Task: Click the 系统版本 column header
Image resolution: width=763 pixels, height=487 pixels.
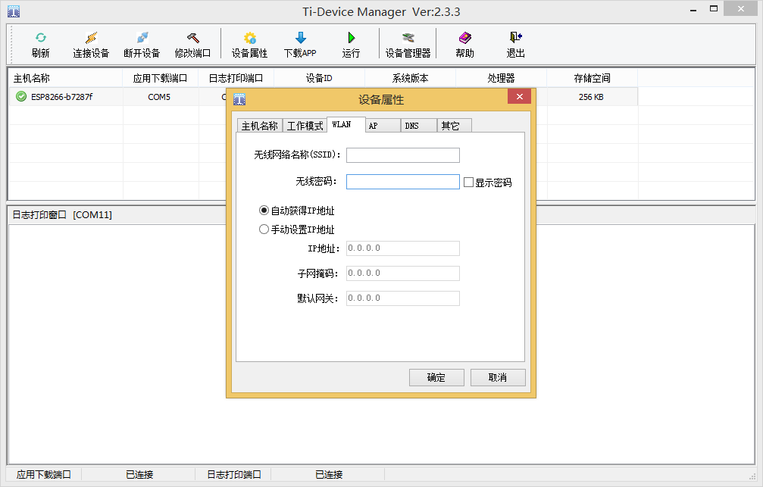Action: pyautogui.click(x=410, y=78)
